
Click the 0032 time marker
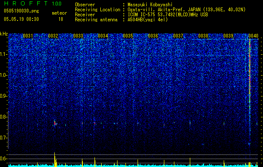(53, 36)
